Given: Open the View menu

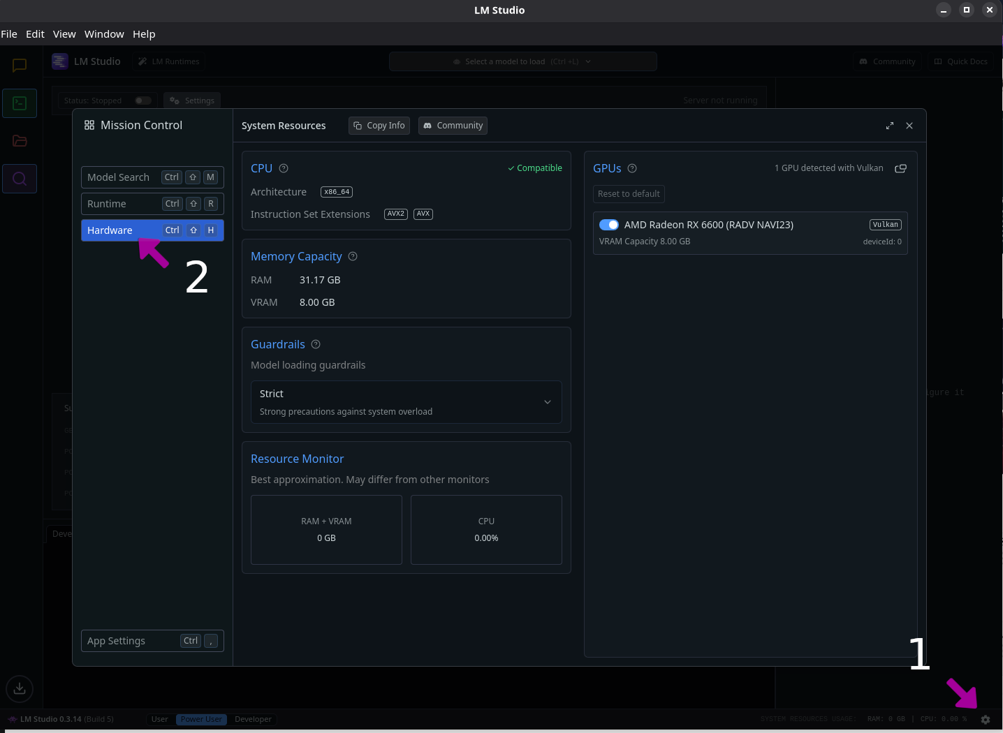Looking at the screenshot, I should (x=64, y=34).
